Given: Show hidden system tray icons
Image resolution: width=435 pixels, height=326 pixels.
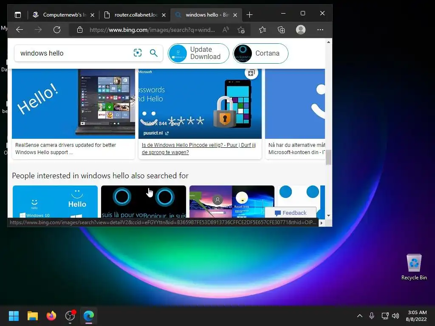Looking at the screenshot, I should 359,316.
